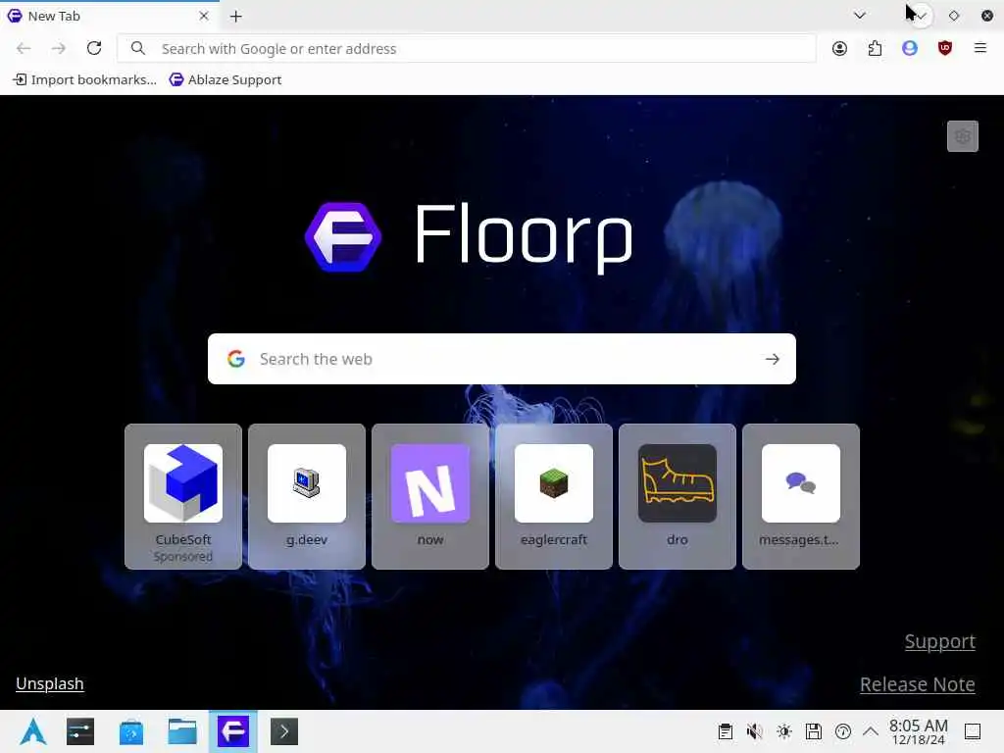This screenshot has height=753, width=1004.
Task: Open the messages.t... shortcut tile
Action: [x=801, y=496]
